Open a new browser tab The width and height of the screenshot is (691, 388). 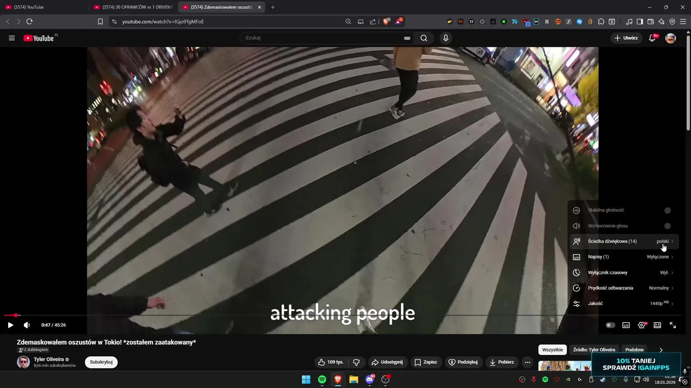coord(273,7)
